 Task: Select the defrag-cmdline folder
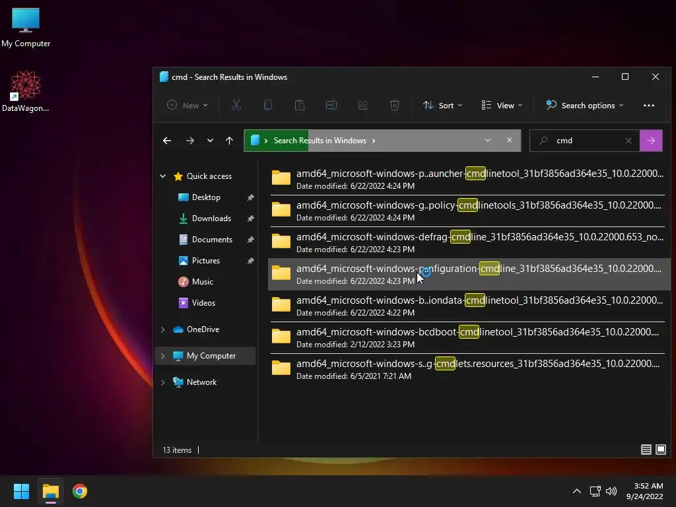click(x=468, y=243)
